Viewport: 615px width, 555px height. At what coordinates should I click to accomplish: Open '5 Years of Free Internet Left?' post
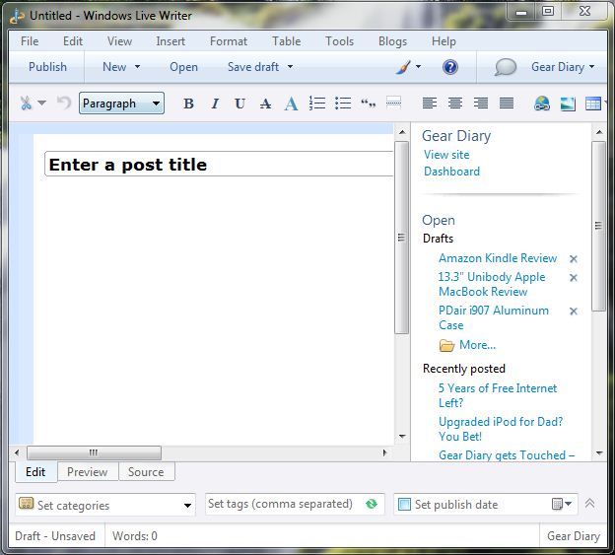(x=498, y=395)
